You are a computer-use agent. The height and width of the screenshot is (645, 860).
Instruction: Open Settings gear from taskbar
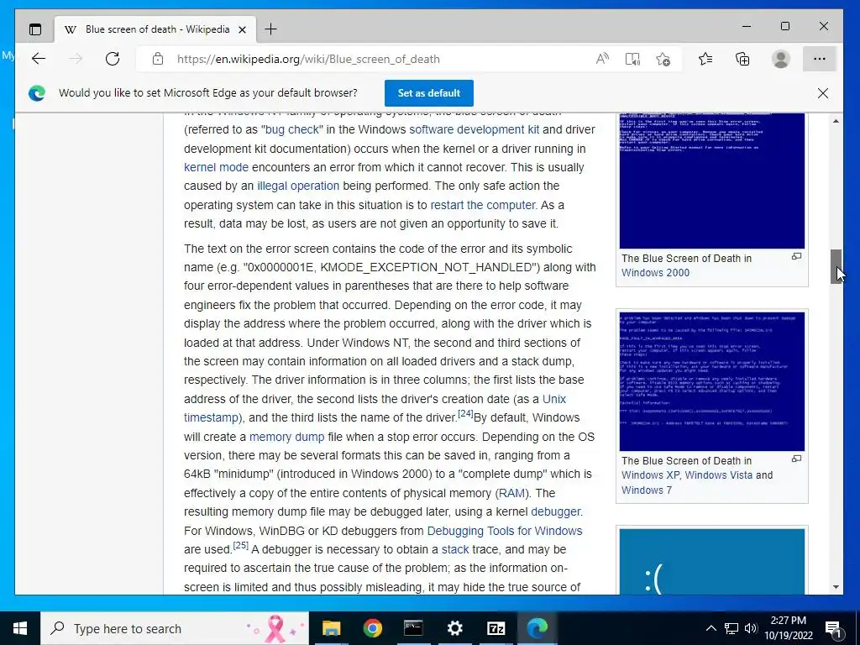coord(454,628)
